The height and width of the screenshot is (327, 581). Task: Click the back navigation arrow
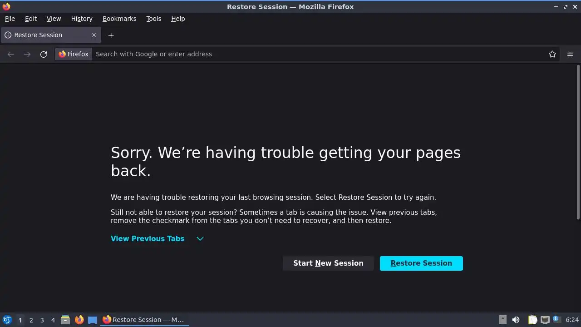point(11,54)
